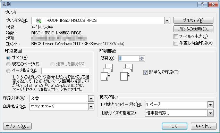Click the 部数(C) number input field
Screen dimensions: 220x133
[129, 58]
